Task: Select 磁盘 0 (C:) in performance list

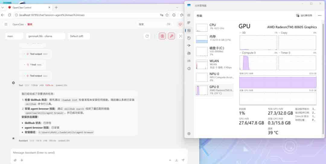Action: [214, 51]
